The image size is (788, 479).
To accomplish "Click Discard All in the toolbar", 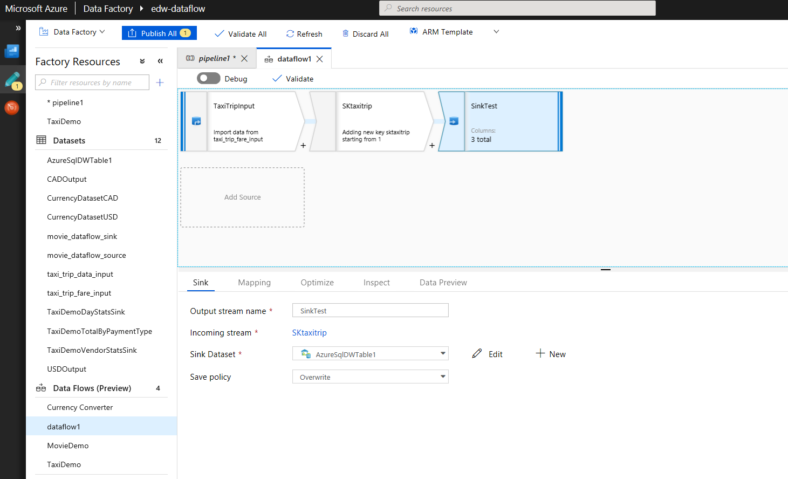I will click(365, 34).
